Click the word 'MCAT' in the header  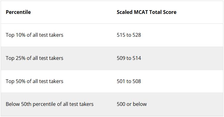click(x=141, y=12)
